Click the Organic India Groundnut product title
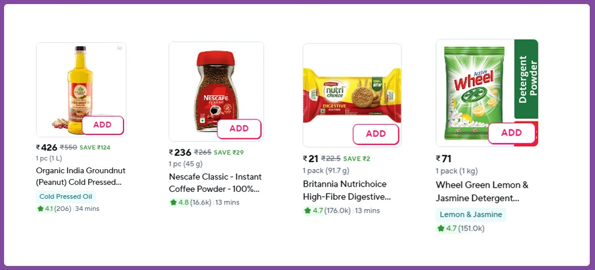The height and width of the screenshot is (270, 595). click(x=81, y=176)
